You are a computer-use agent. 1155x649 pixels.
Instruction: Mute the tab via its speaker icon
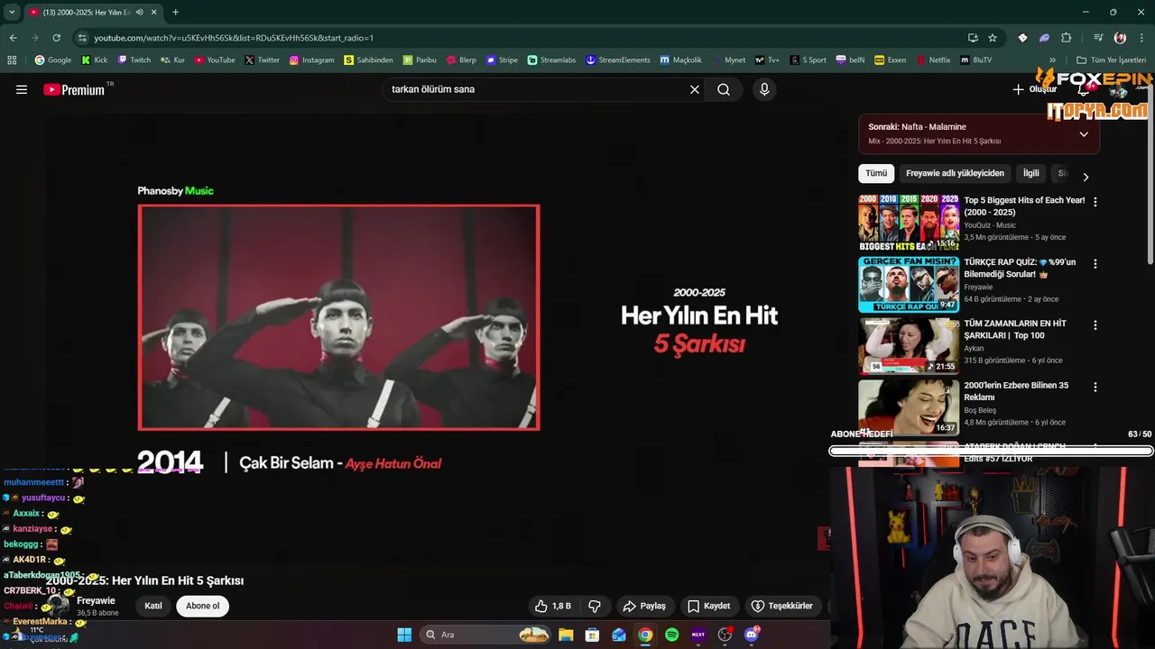click(139, 13)
